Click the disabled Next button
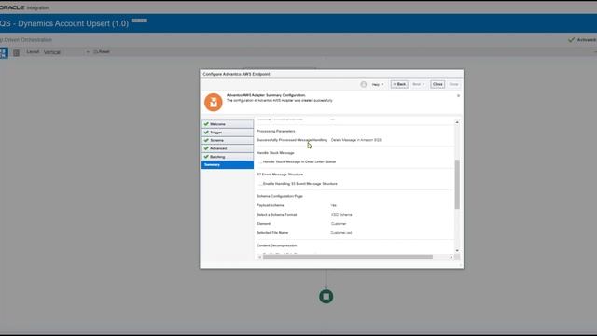The height and width of the screenshot is (336, 597). (x=418, y=84)
